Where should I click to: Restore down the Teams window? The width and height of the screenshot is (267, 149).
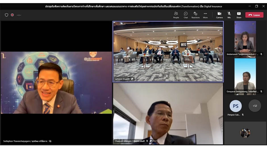click(256, 6)
